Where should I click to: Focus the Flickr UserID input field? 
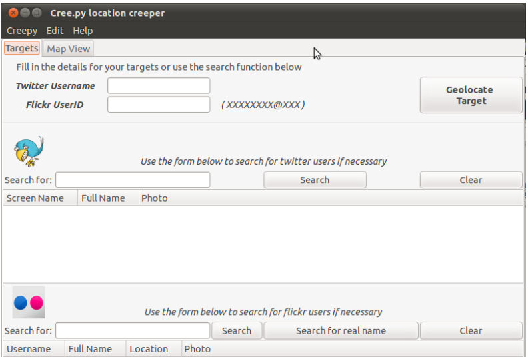point(159,105)
